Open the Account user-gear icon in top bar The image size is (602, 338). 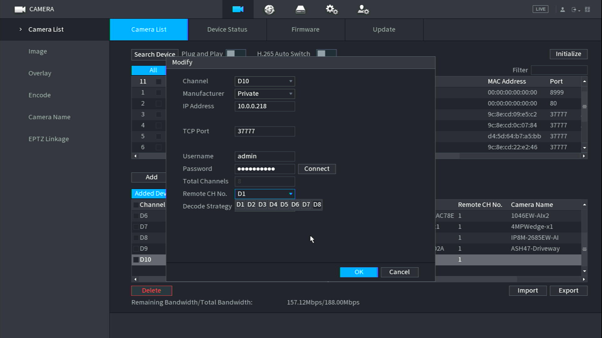tap(363, 9)
